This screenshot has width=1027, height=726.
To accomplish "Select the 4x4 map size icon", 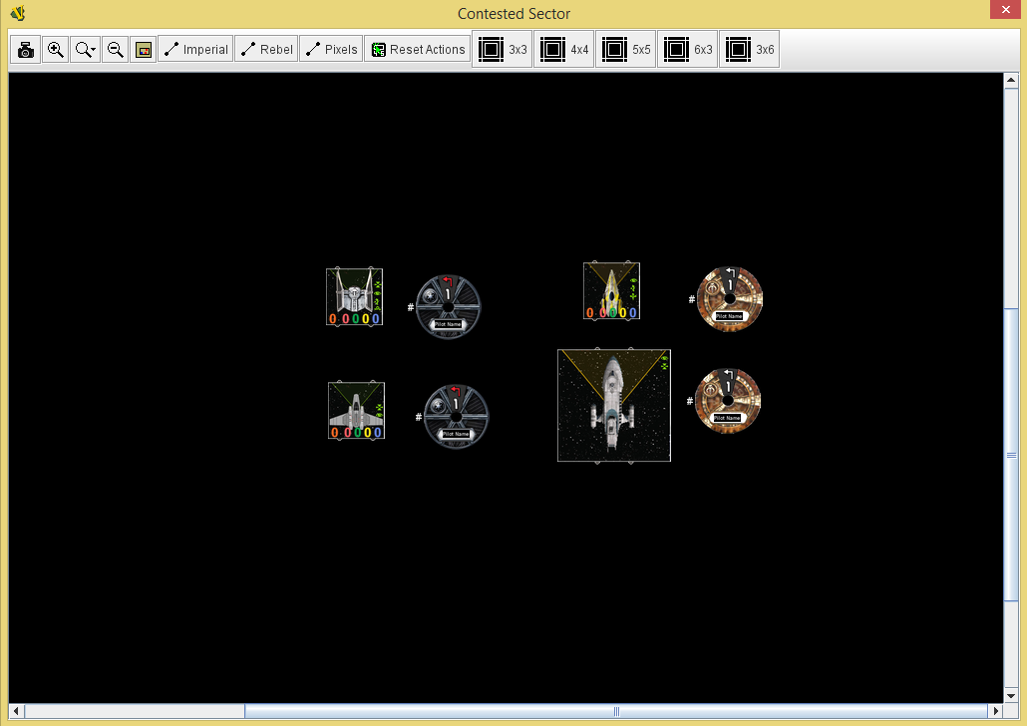I will (563, 48).
